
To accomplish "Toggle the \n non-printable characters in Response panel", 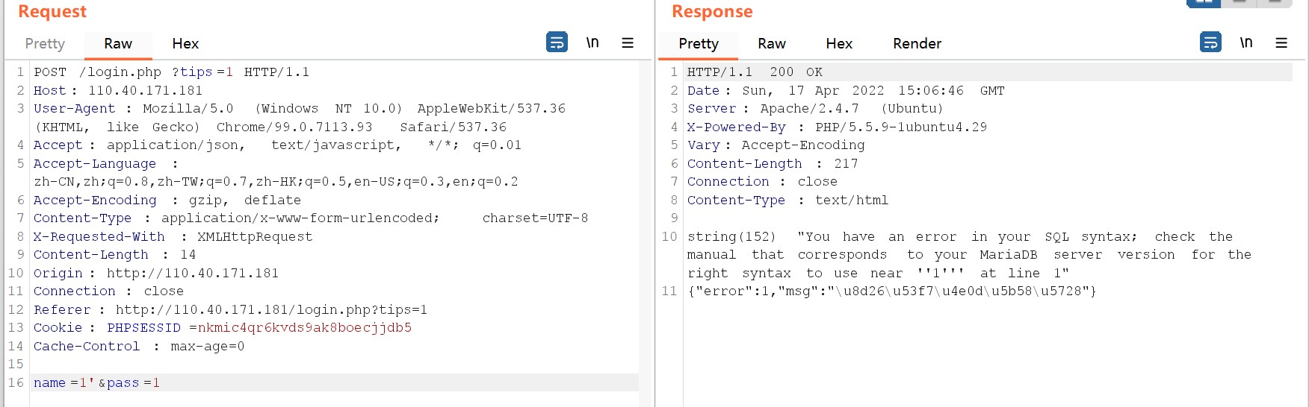I will (1246, 42).
